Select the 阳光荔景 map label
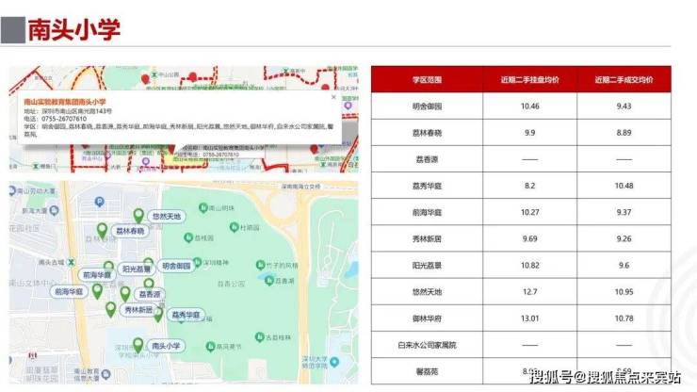The image size is (697, 392). point(137,269)
